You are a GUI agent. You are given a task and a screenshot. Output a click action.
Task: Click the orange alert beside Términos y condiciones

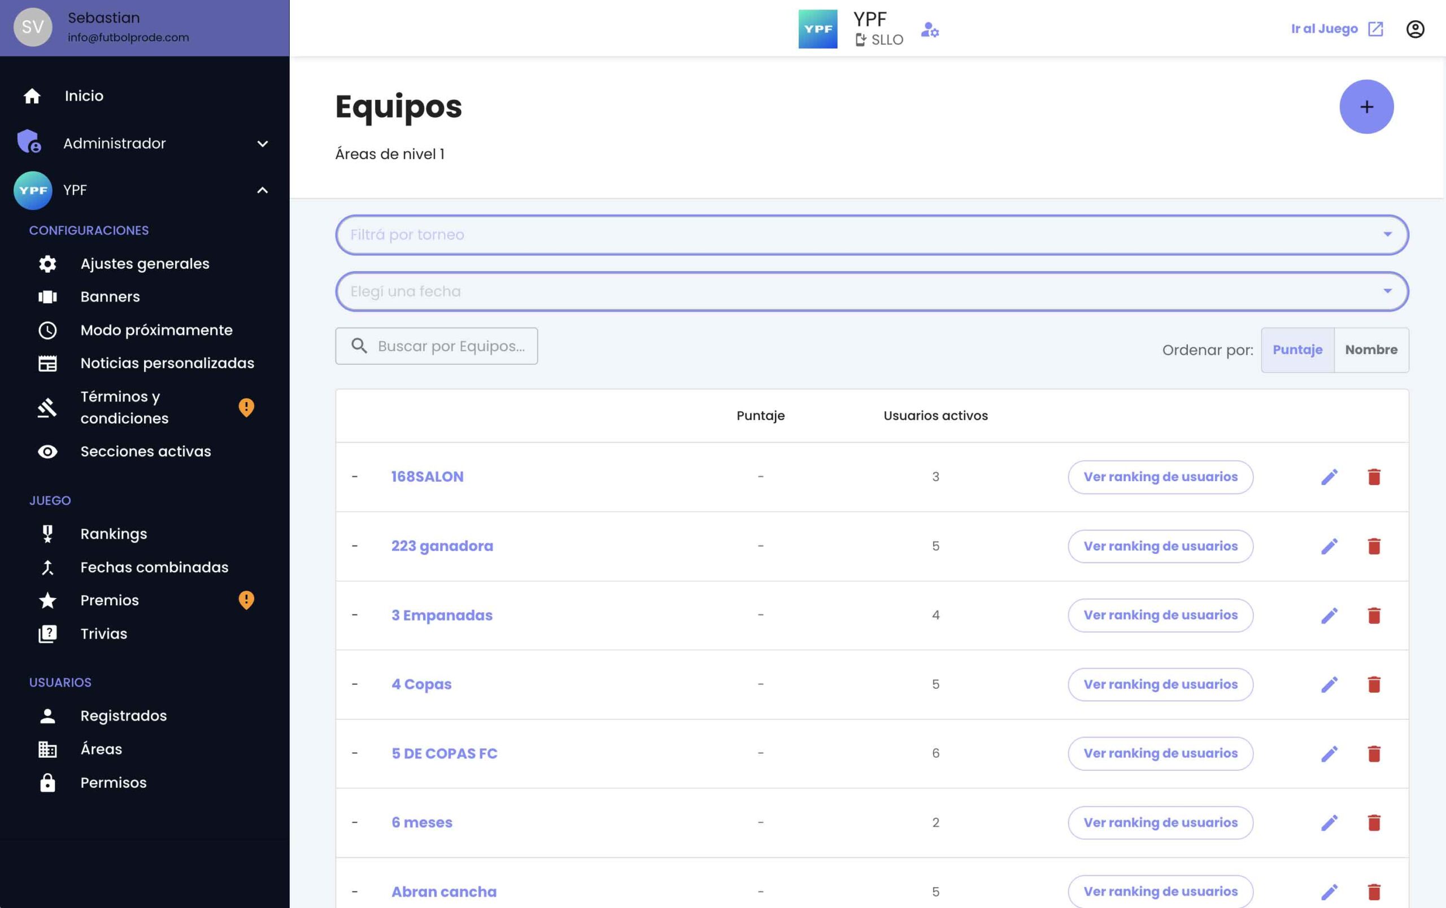246,408
